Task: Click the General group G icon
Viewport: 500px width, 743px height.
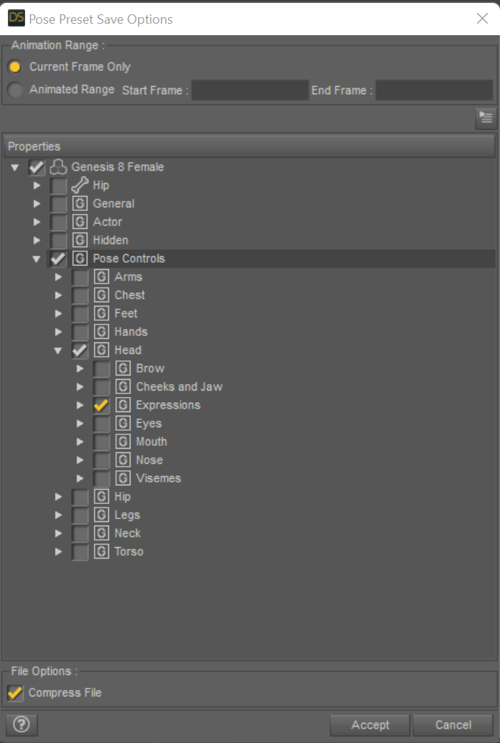Action: point(80,203)
